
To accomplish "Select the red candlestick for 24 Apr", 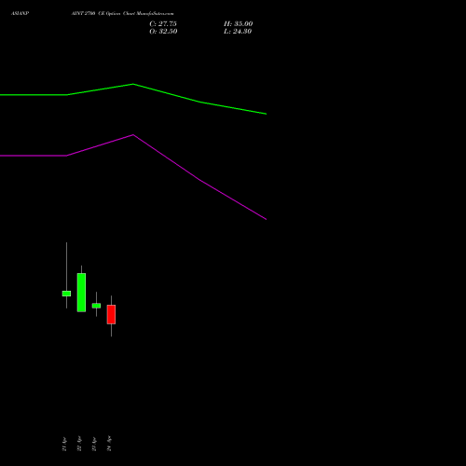I will [111, 314].
